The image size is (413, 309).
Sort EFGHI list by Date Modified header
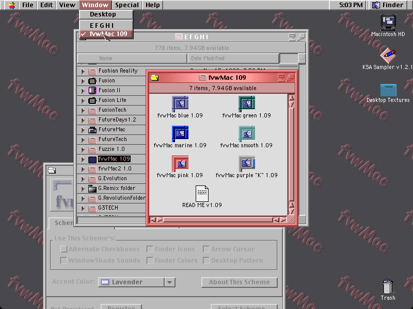233,58
